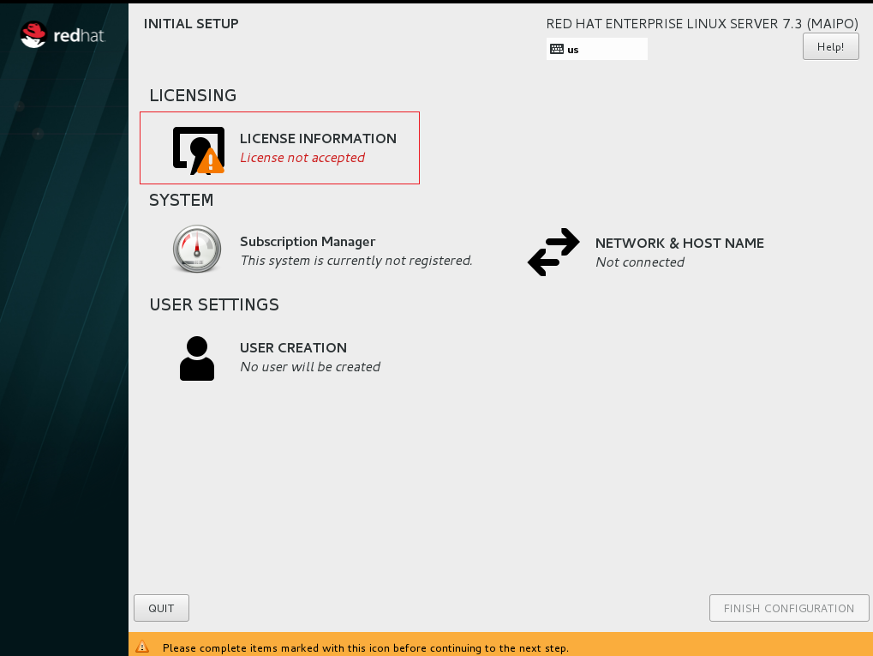This screenshot has height=656, width=873.
Task: Click the "License not accepted" status text
Action: [x=302, y=158]
